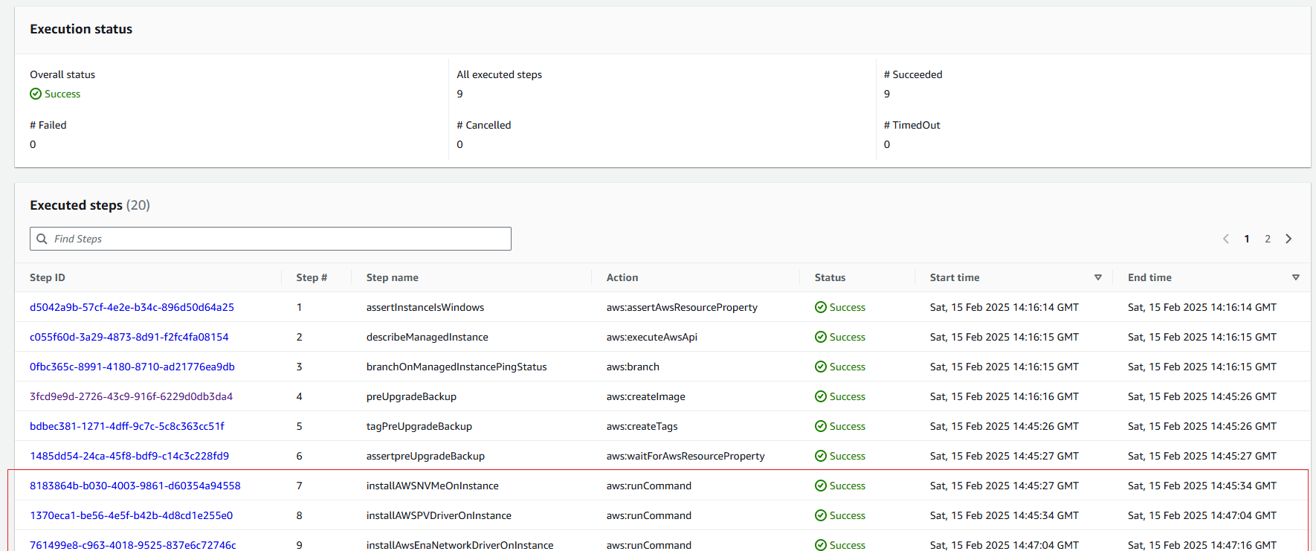Open step ID 3fcd9e9d-2726-43c9-916f-6229d0db3da4
This screenshot has height=551, width=1316.
tap(131, 396)
